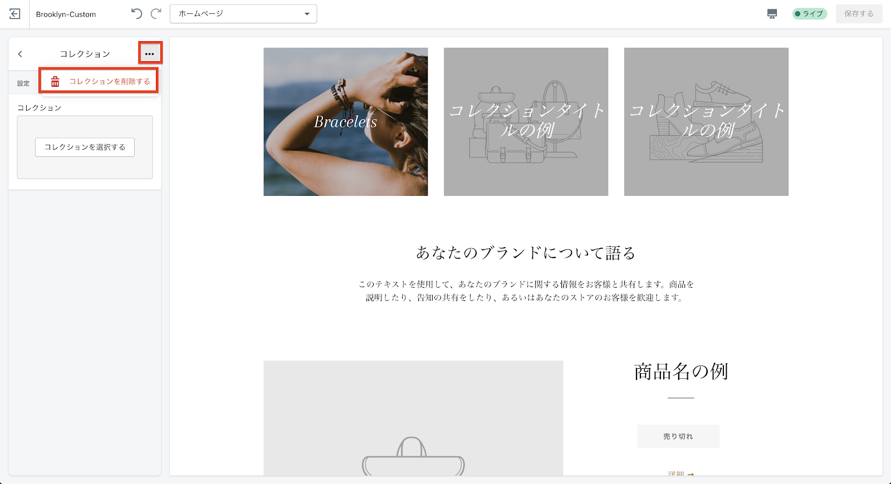This screenshot has width=891, height=484.
Task: Click the large product image placeholder
Action: (413, 417)
